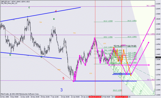Screen dimensions: 161x98
Task: Select the 18 Dec 20:00 time axis label
Action: coord(35,97)
